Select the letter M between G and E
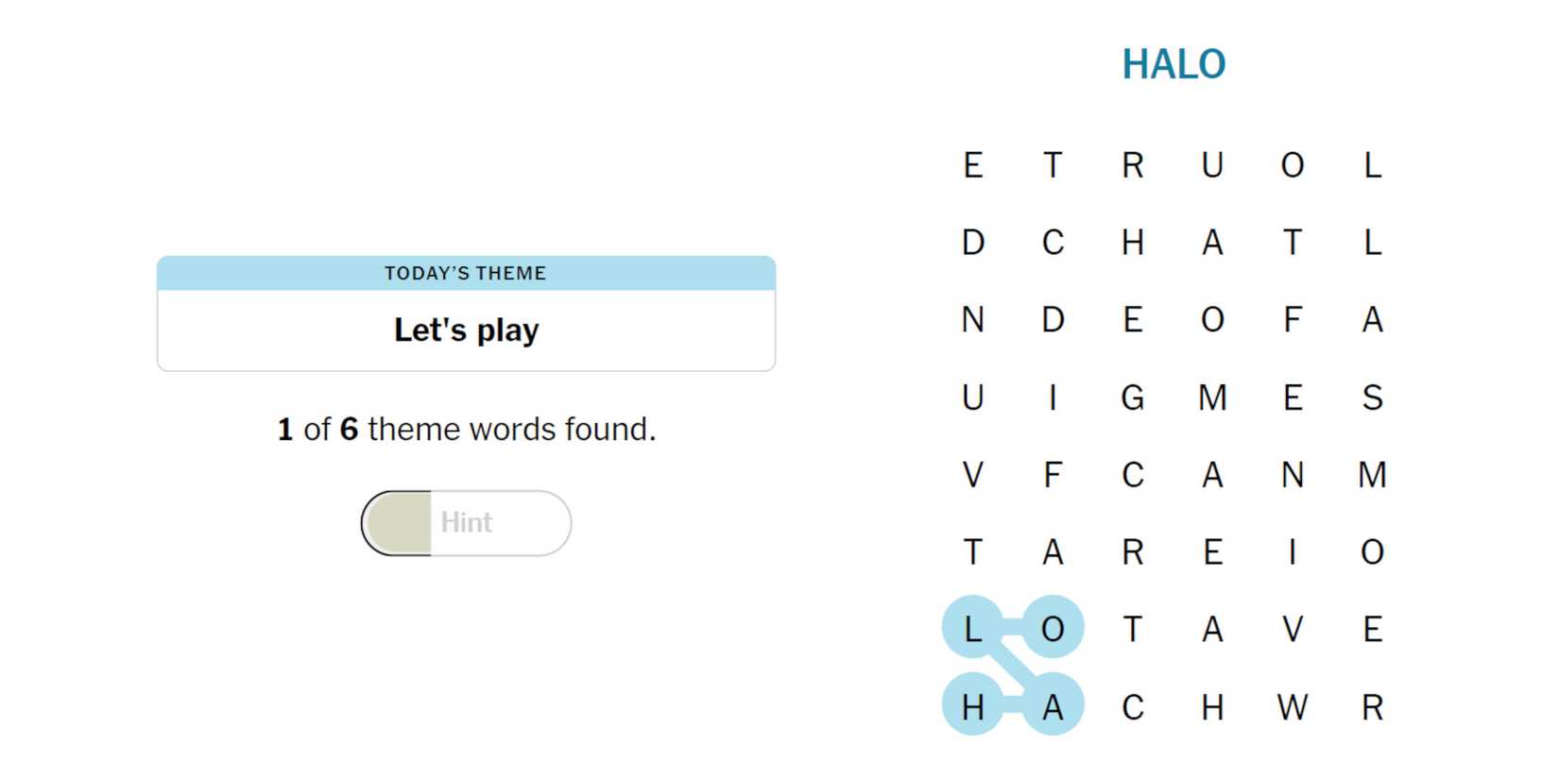This screenshot has height=779, width=1559. click(1212, 398)
